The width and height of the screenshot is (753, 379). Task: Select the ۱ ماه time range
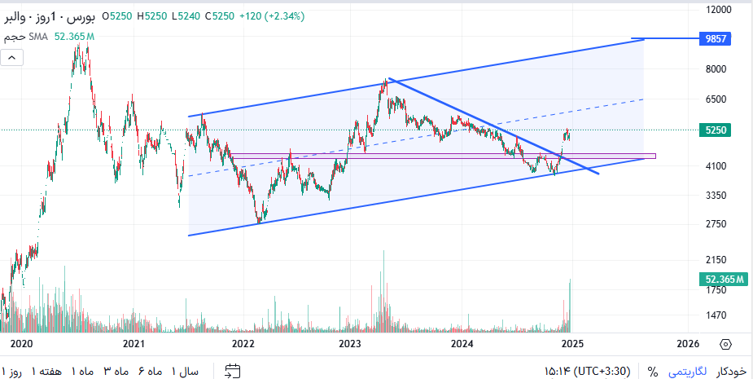(x=82, y=372)
